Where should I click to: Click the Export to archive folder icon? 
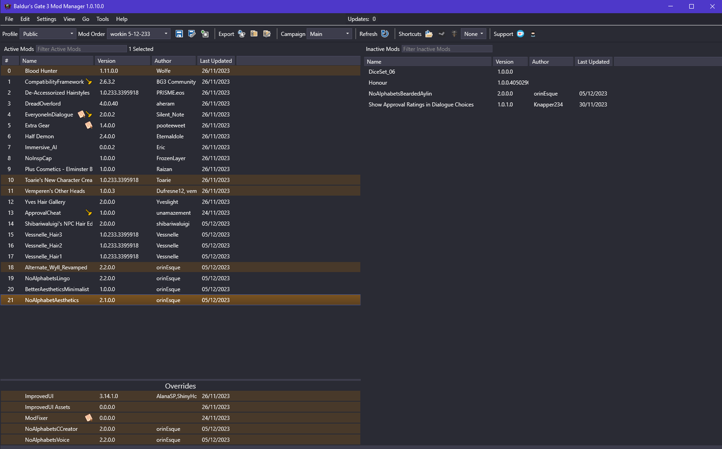click(x=254, y=34)
